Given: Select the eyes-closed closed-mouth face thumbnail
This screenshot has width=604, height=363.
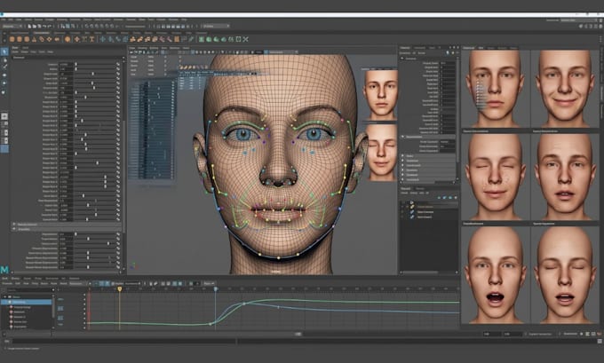Looking at the screenshot, I should tap(496, 178).
